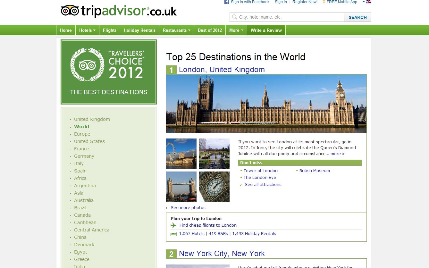Viewport: 429px width, 268px height.
Task: Click the airplane flights icon
Action: [173, 225]
